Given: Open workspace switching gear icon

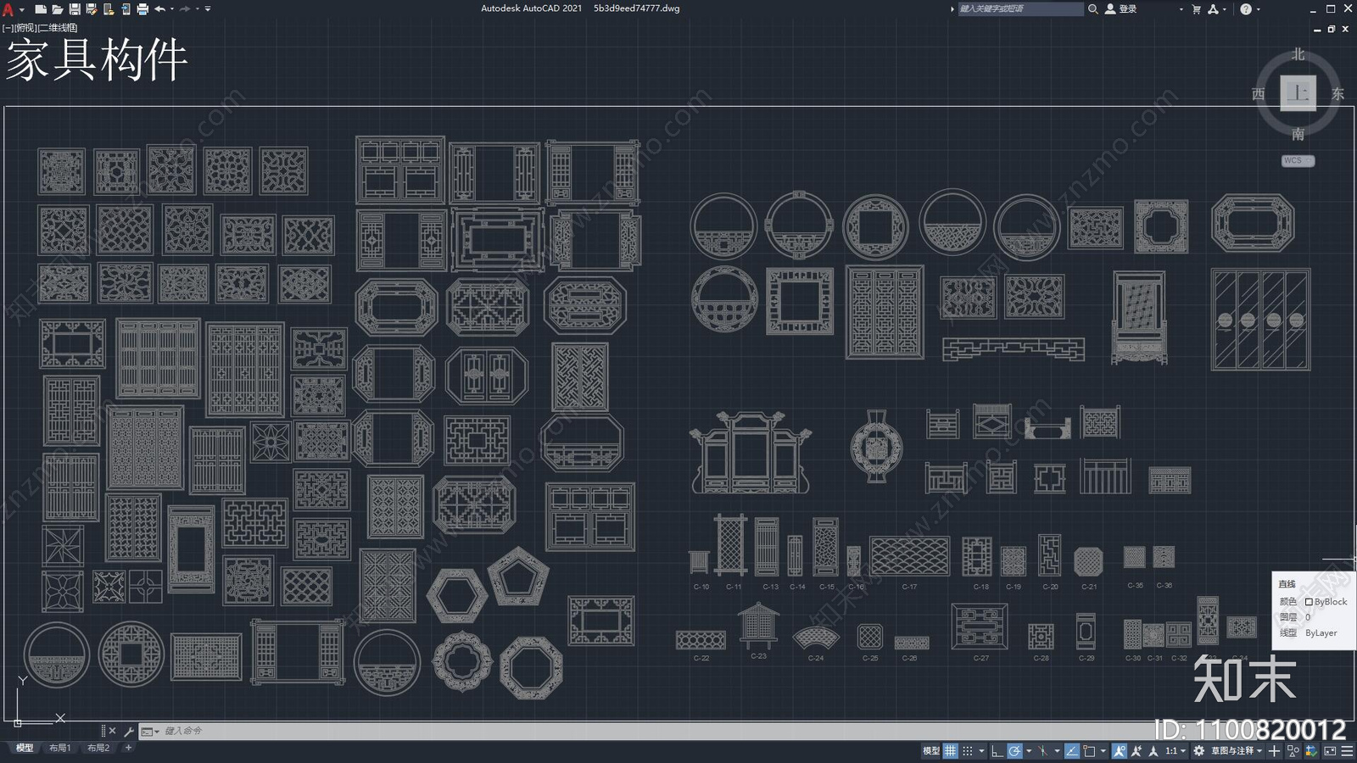Looking at the screenshot, I should click(1198, 751).
